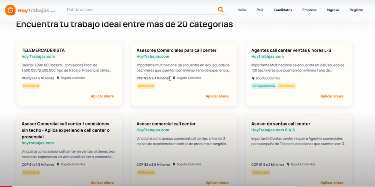Image resolution: width=375 pixels, height=187 pixels.
Task: Open Agentes call center ventas 6 horas job
Action: tap(291, 50)
